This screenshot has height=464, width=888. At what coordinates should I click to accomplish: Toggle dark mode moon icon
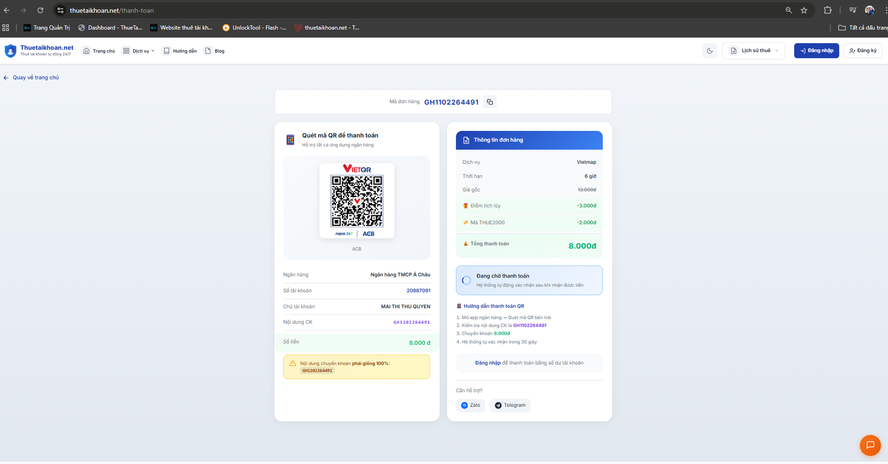[709, 51]
